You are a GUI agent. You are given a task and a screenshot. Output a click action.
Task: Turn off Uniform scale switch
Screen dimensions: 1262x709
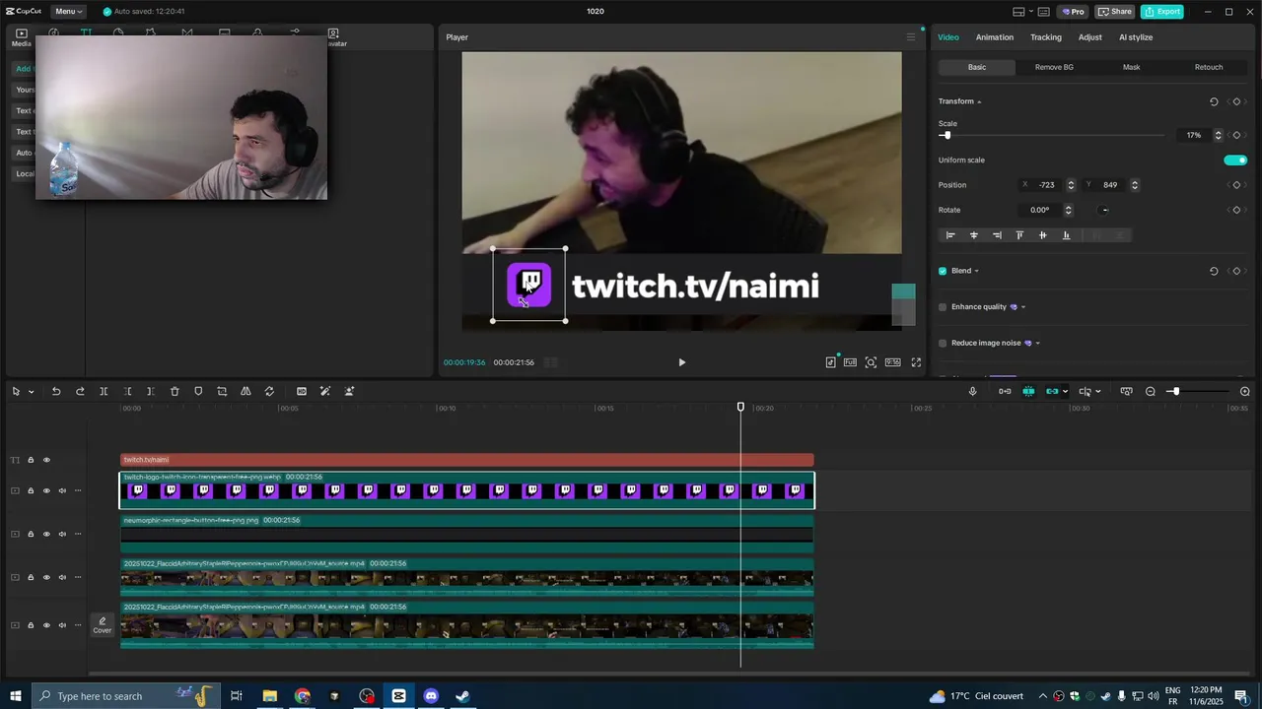tap(1235, 161)
